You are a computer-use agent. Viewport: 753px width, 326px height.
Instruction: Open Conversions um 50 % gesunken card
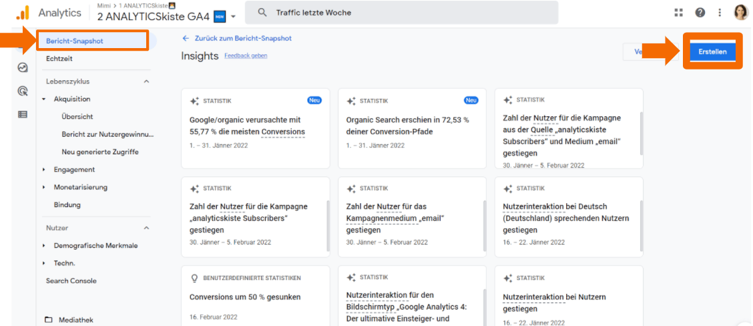(256, 296)
